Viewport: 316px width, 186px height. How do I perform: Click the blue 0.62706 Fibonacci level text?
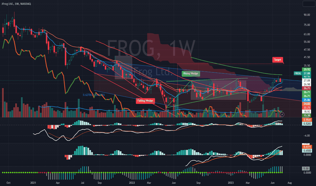(x=94, y=95)
